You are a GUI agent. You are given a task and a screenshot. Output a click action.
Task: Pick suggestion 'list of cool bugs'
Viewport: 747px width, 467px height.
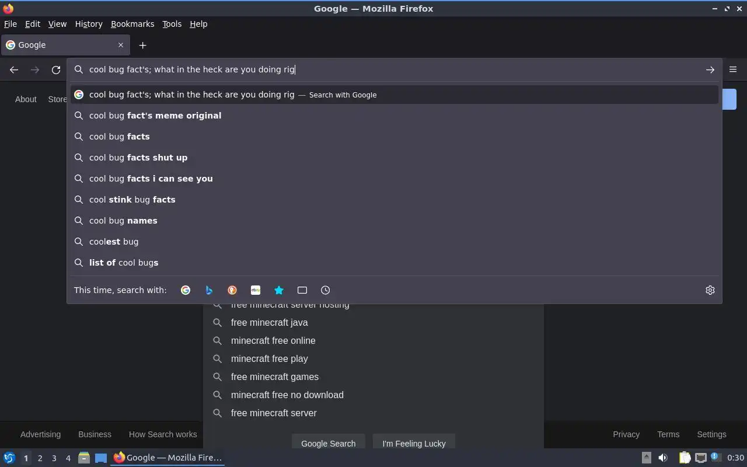coord(395,263)
